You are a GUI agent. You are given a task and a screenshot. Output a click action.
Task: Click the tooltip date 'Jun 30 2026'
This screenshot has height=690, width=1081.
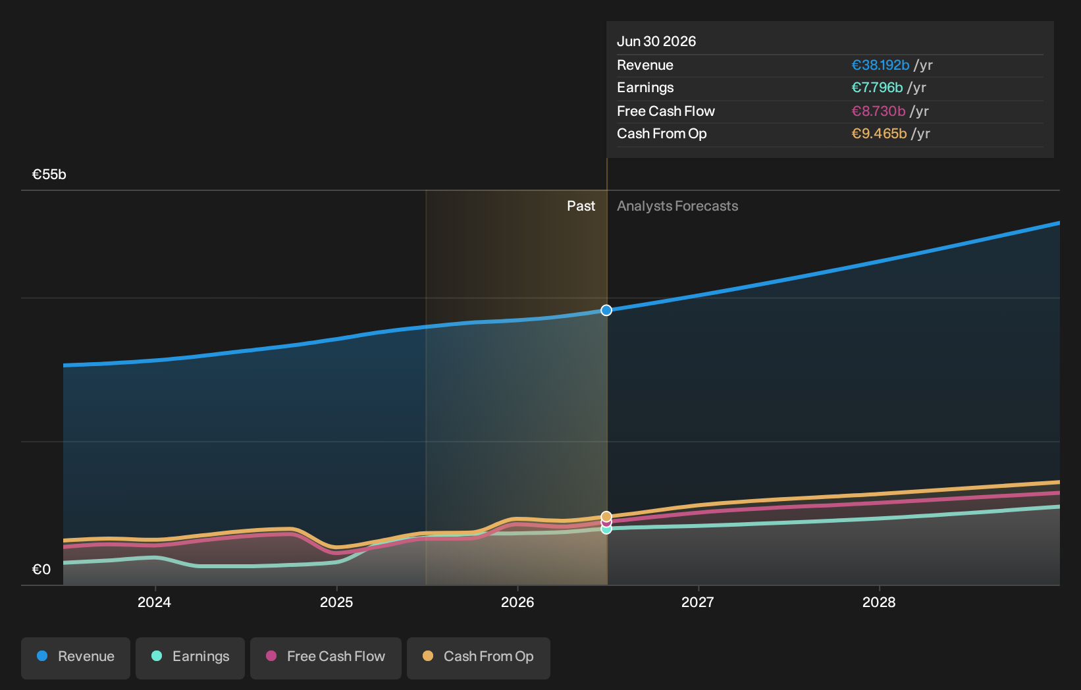[656, 41]
